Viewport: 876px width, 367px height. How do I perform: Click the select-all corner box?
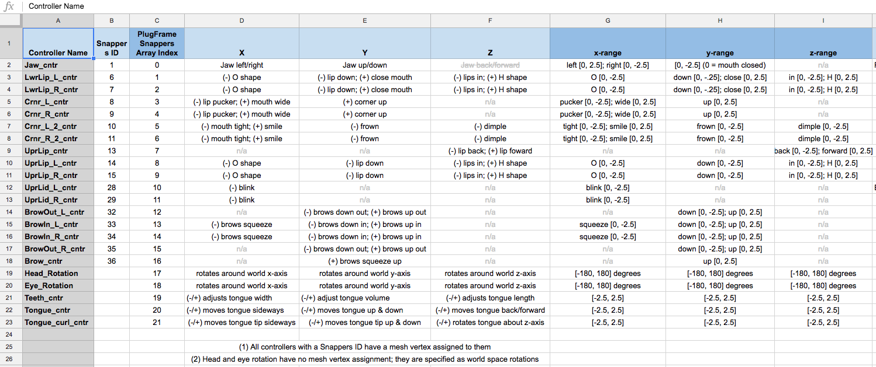click(11, 20)
